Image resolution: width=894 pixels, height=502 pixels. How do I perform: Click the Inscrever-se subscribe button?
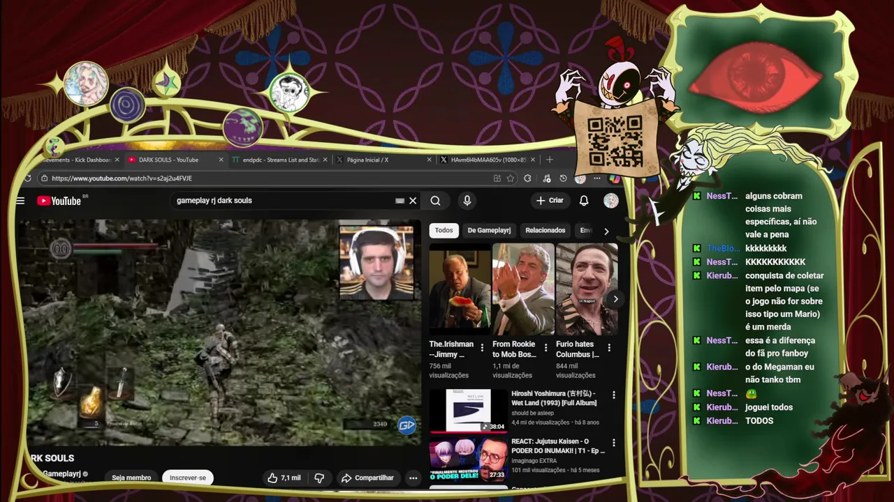pos(187,478)
